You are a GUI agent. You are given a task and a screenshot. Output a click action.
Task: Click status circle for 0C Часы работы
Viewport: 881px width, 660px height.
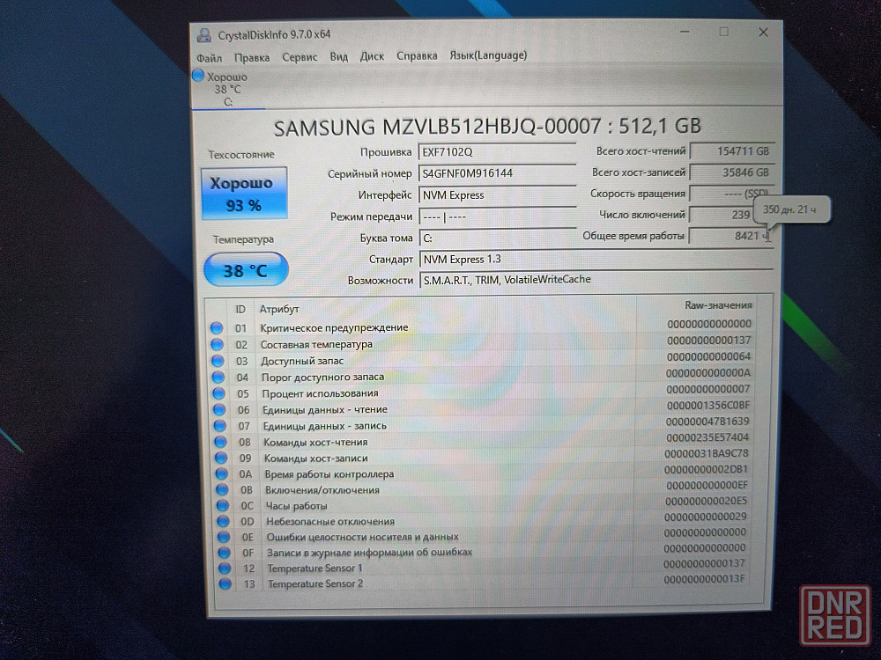(223, 505)
